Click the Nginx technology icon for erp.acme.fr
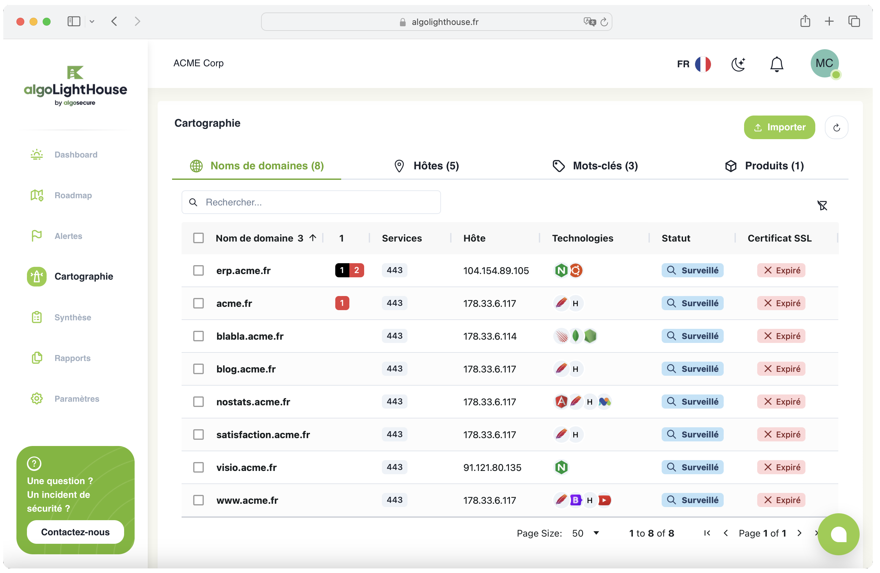This screenshot has height=573, width=880. pyautogui.click(x=561, y=270)
